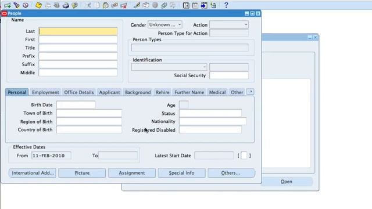
Task: Click the Folder Tools icon
Action: pyautogui.click(x=173, y=5)
